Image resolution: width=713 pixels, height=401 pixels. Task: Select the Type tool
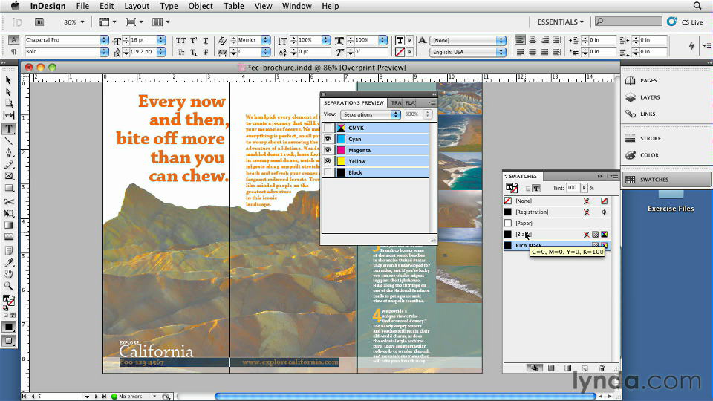click(9, 129)
